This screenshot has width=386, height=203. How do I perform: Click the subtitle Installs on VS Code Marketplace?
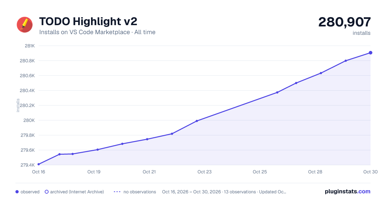[x=85, y=32]
